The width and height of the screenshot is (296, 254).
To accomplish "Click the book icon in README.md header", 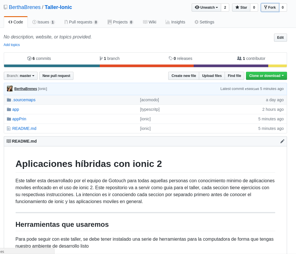I will tap(9, 141).
